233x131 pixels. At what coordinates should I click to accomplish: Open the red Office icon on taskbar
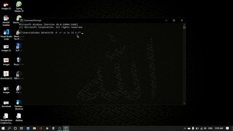coord(41,128)
